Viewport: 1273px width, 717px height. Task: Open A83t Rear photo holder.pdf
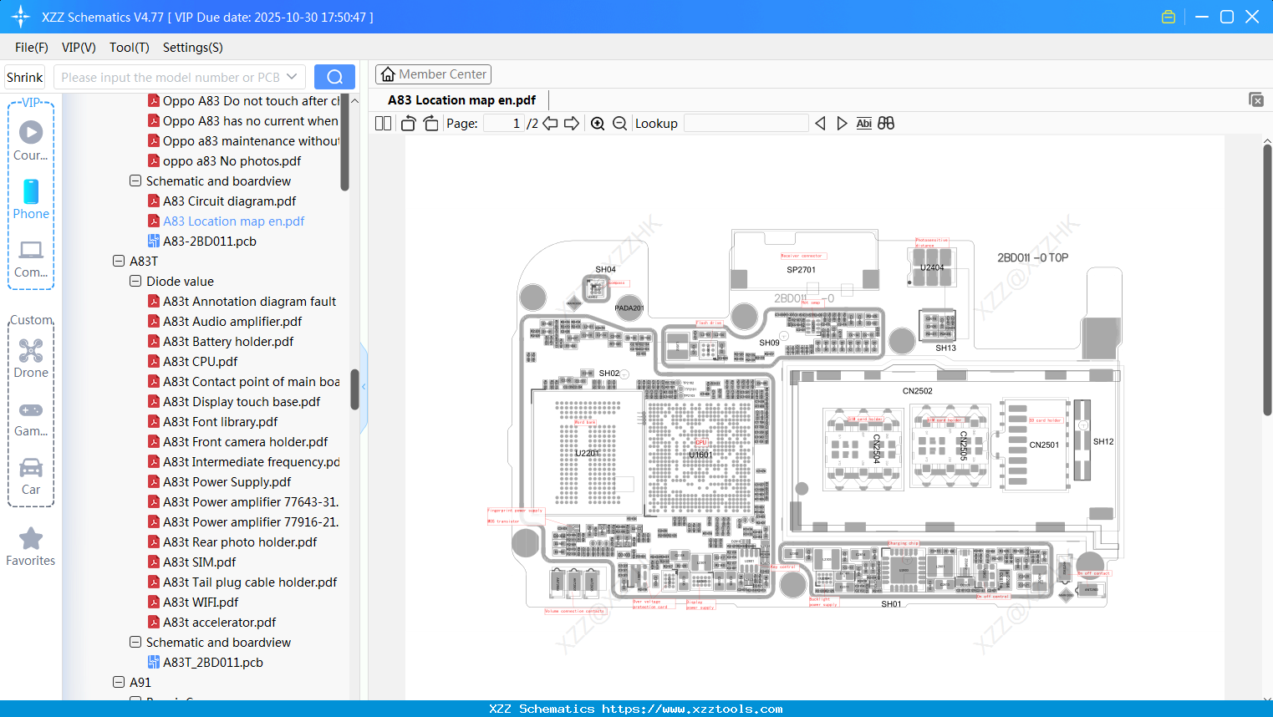tap(240, 542)
